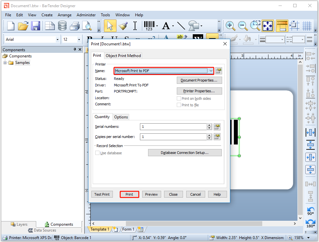
Task: Select the Text creation tool A
Action: pyautogui.click(x=166, y=26)
